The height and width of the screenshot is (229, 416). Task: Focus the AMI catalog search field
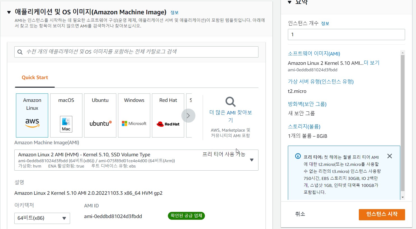(x=136, y=52)
